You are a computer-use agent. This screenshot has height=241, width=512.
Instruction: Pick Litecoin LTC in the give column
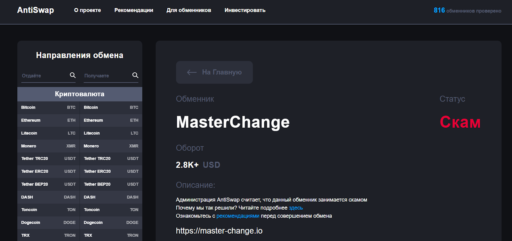48,133
